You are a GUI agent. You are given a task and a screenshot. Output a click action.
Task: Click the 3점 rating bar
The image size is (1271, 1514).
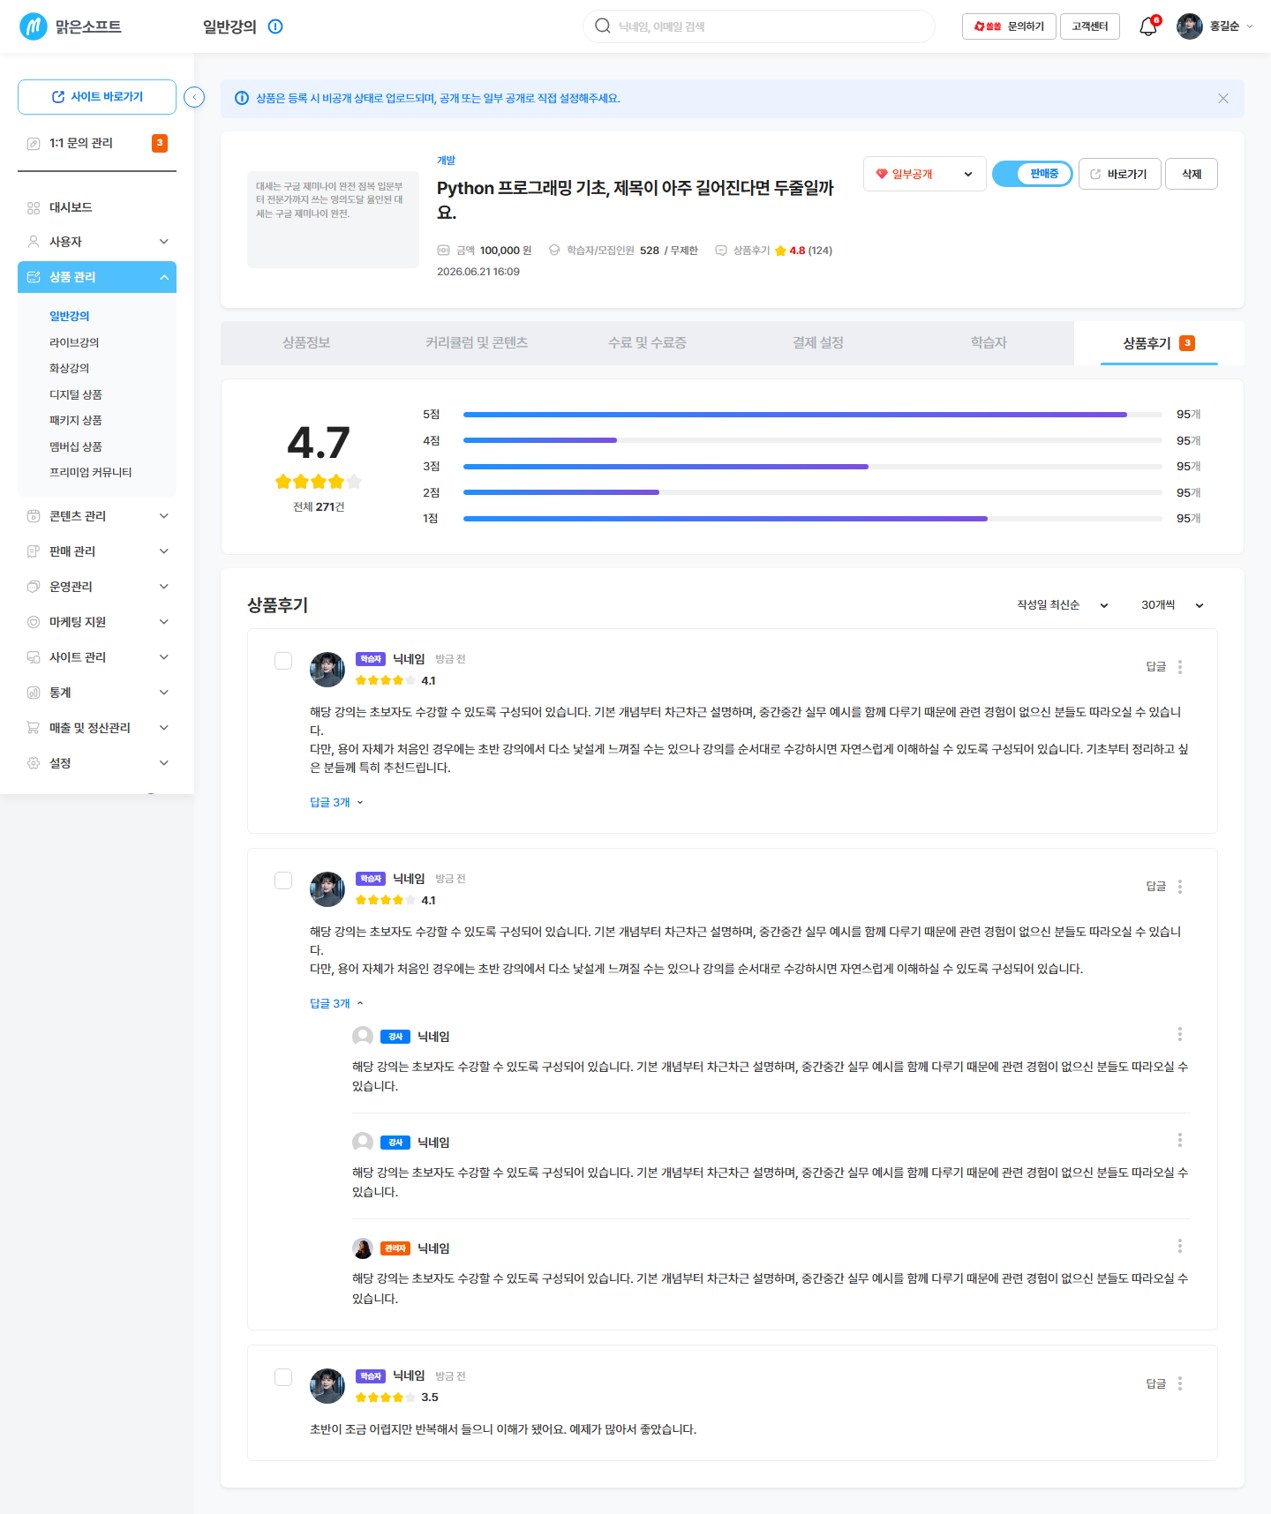813,467
